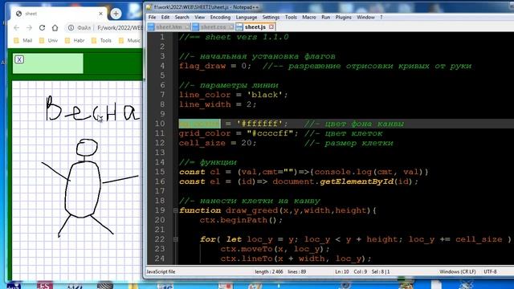Click 'ctx.beginPath()' on line 20
The height and width of the screenshot is (289, 514).
tap(239, 220)
